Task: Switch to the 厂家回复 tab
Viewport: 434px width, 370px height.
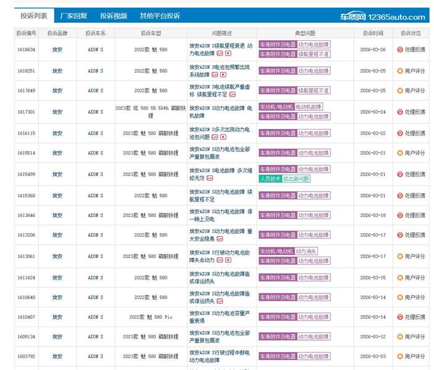Action: click(x=73, y=16)
